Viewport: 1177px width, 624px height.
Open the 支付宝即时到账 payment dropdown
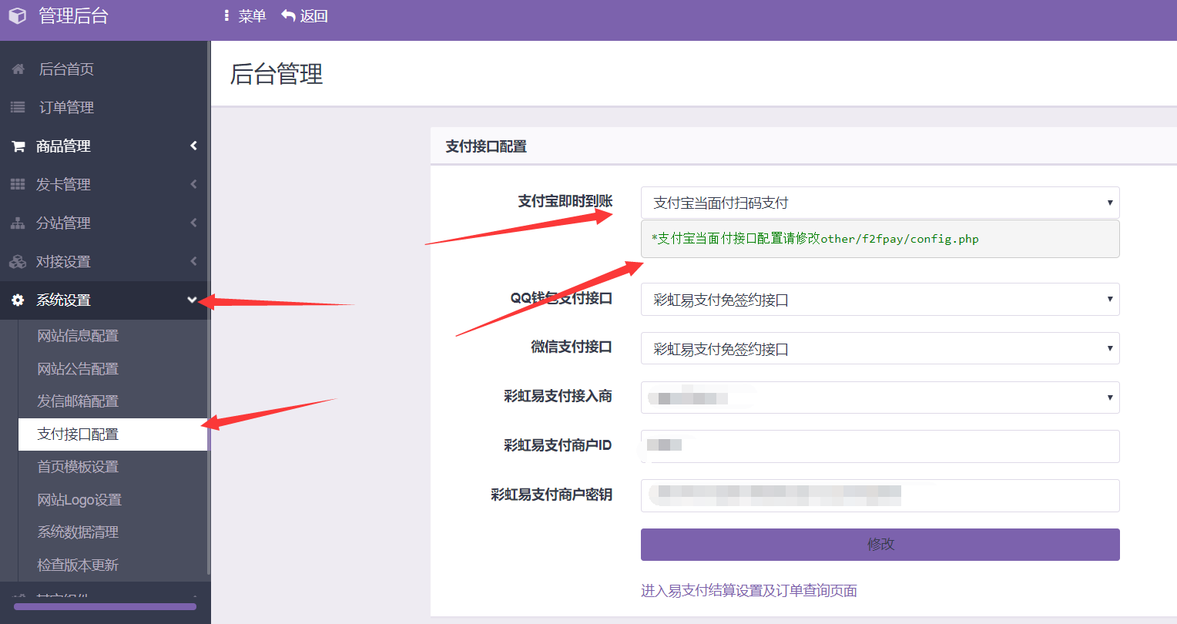tap(878, 202)
